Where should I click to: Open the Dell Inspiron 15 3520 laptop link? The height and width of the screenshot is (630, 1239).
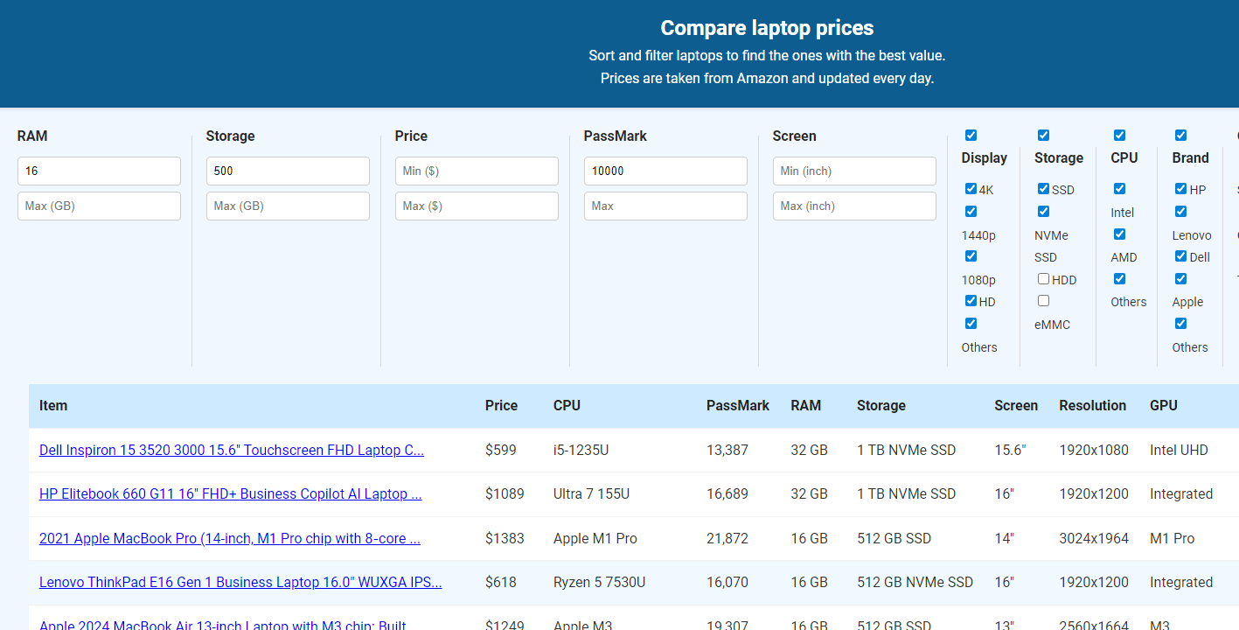(x=232, y=450)
